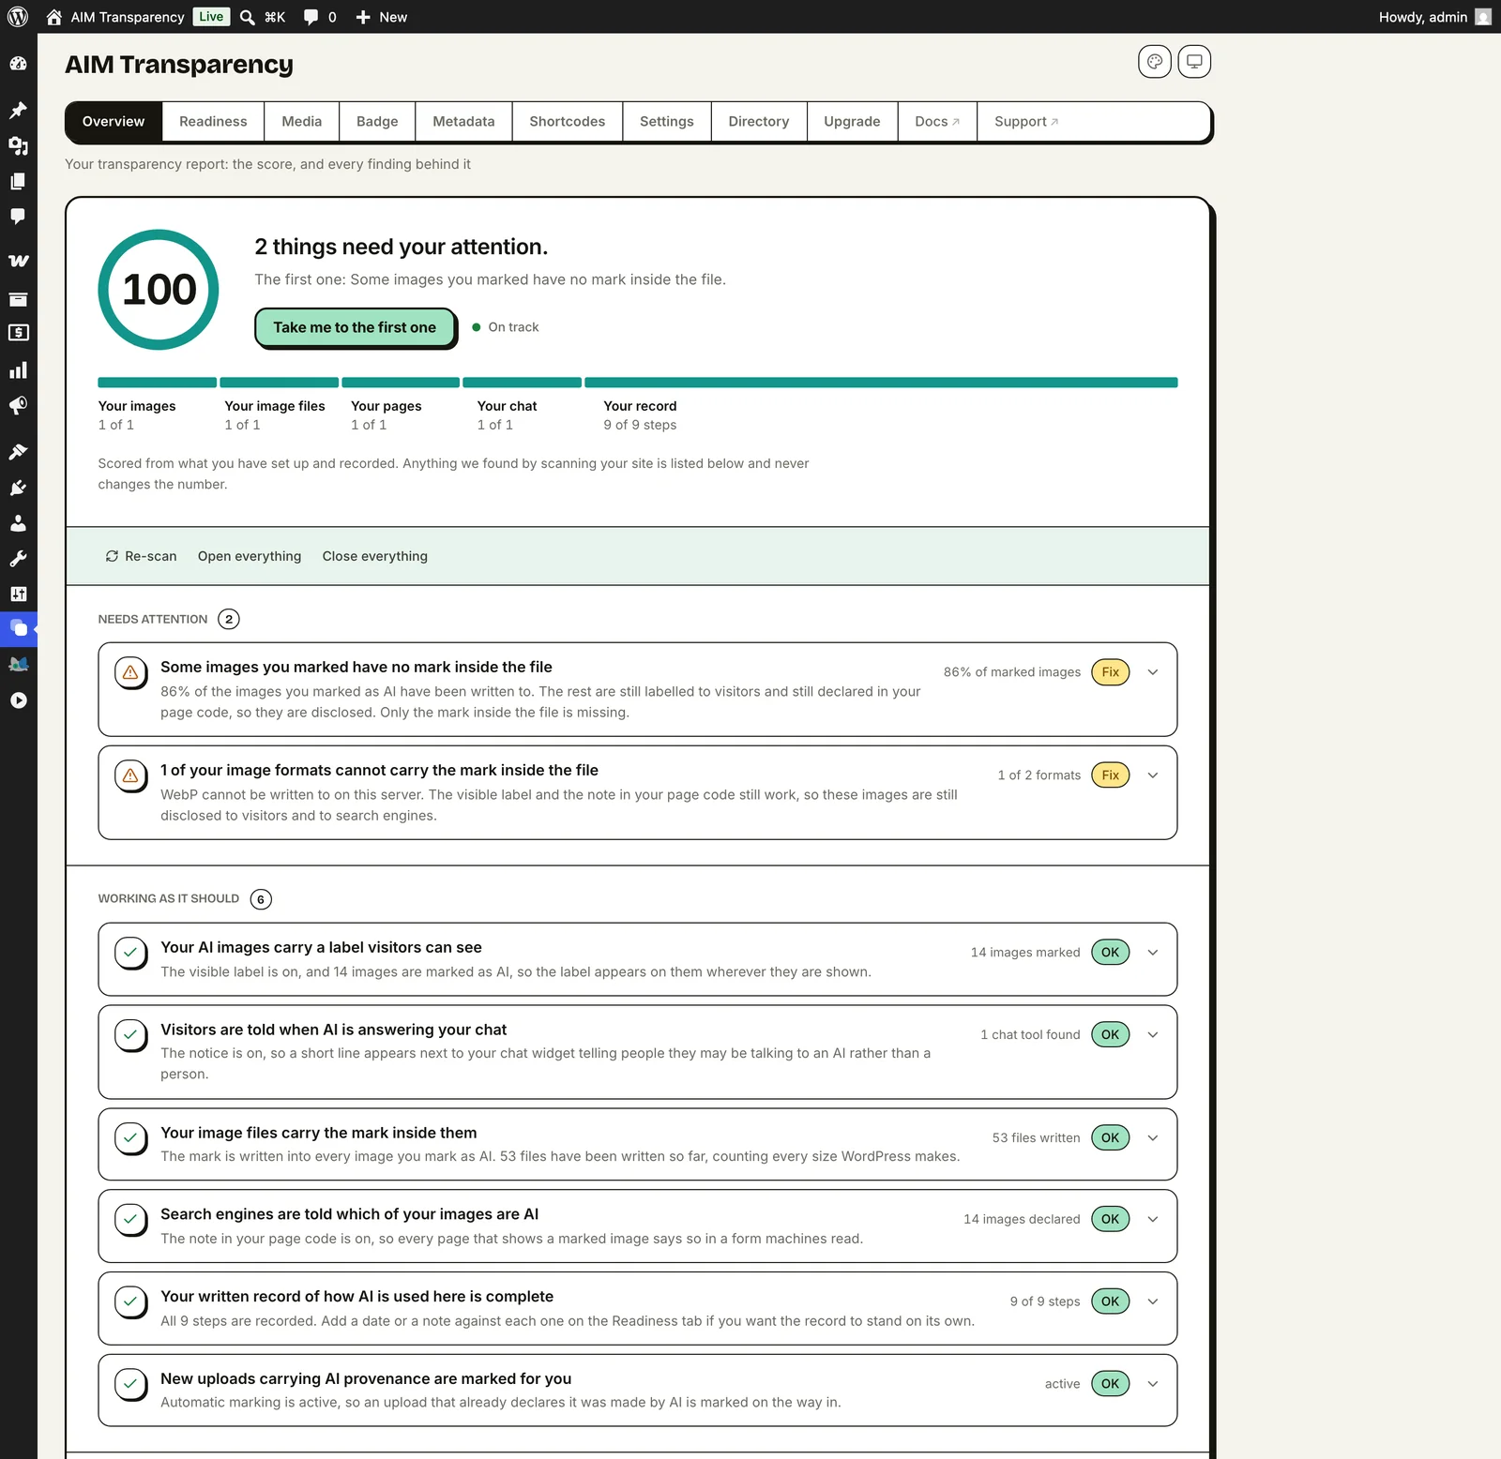Click 'Your record 9 of 9 steps' text
The image size is (1501, 1459).
click(x=640, y=415)
